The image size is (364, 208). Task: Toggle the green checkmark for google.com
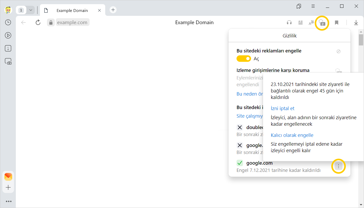[x=240, y=163]
